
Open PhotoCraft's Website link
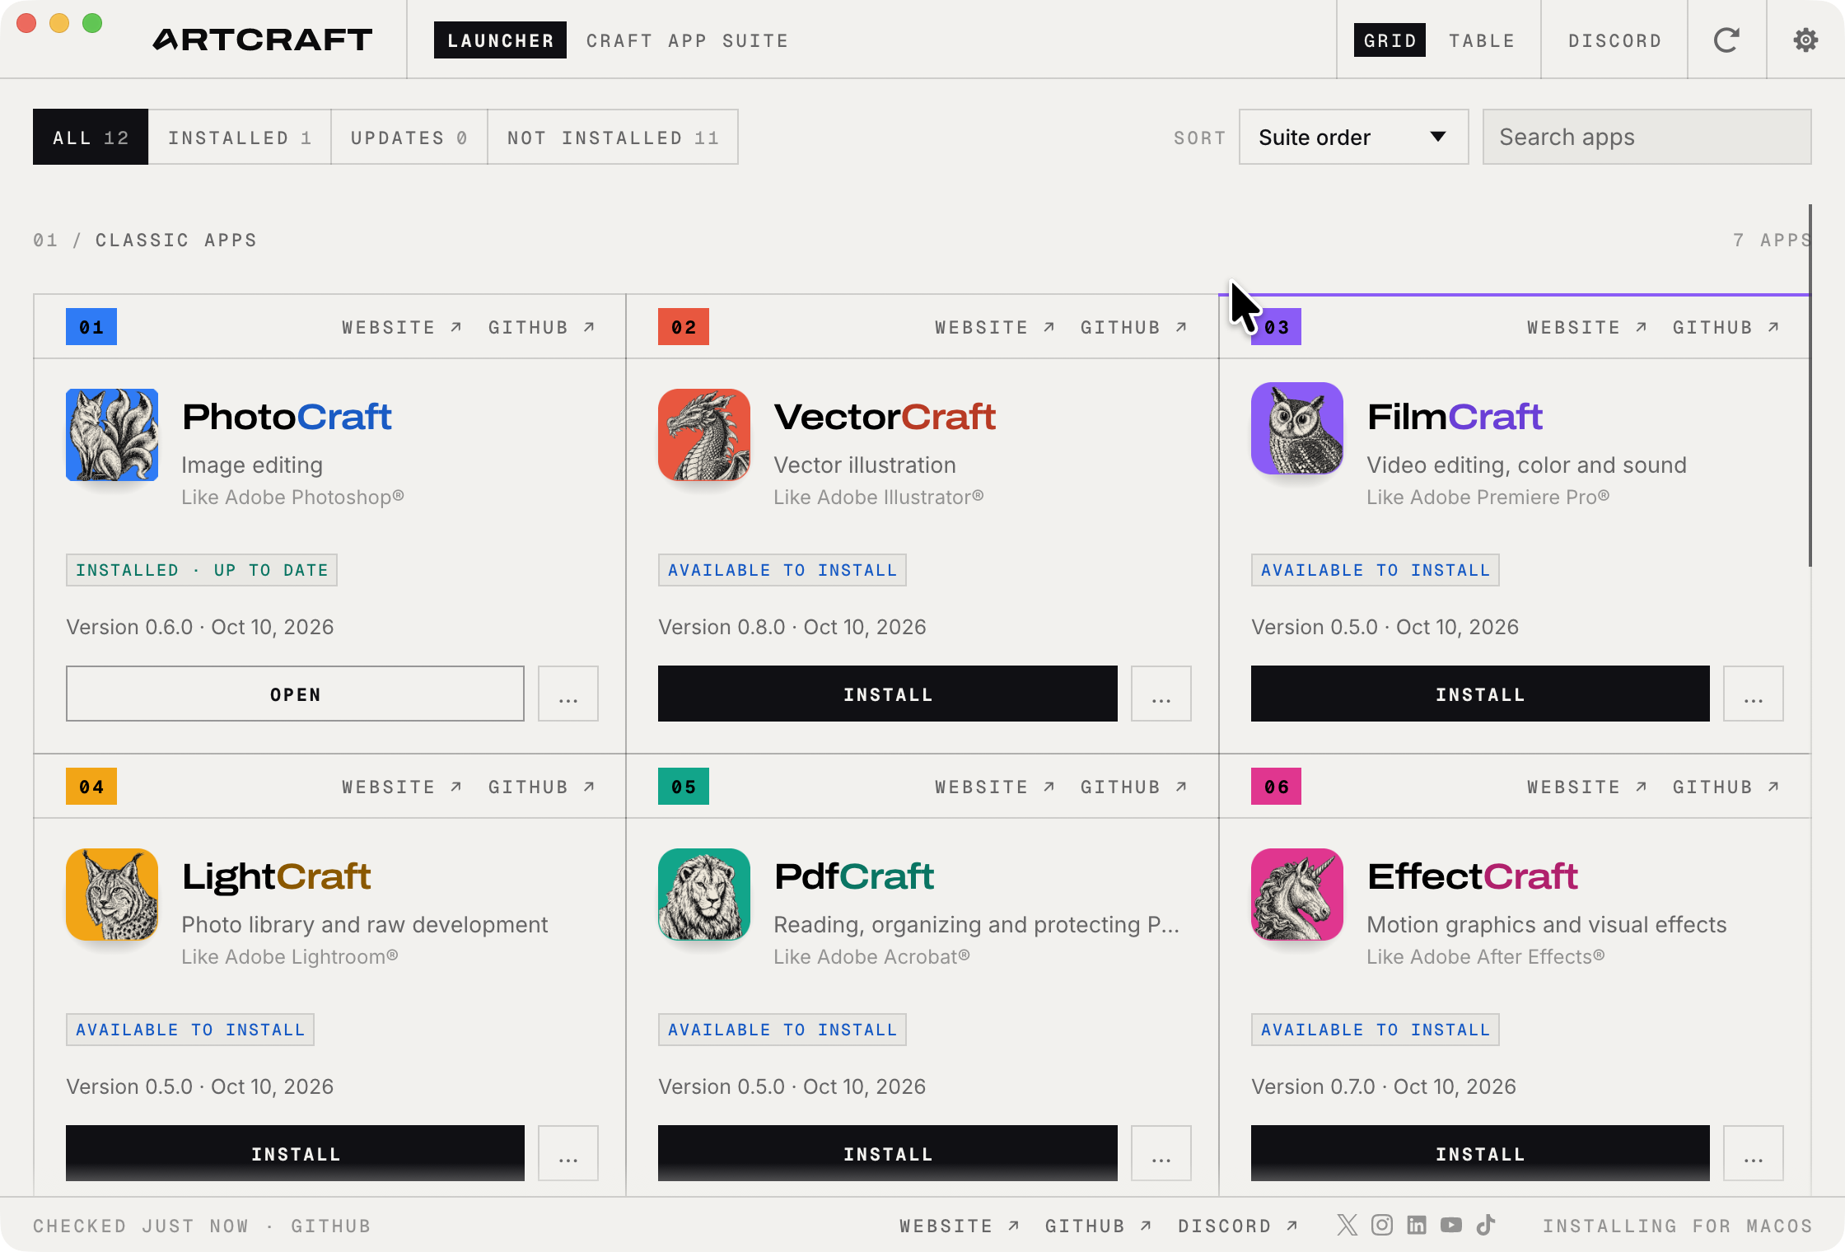402,327
